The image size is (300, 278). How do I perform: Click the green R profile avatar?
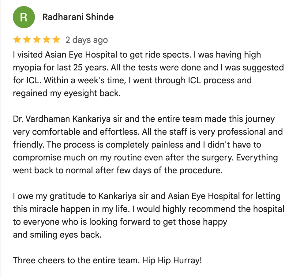tap(24, 17)
